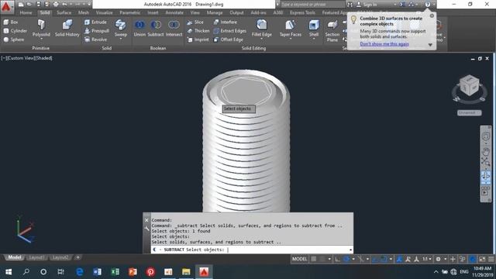Select the Interfere tool

[x=226, y=22]
